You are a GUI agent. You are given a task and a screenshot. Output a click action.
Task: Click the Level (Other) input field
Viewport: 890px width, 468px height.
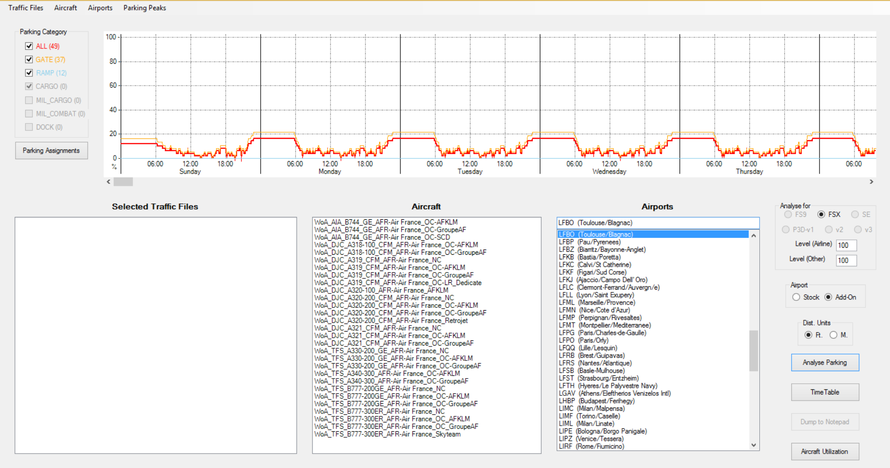(846, 260)
